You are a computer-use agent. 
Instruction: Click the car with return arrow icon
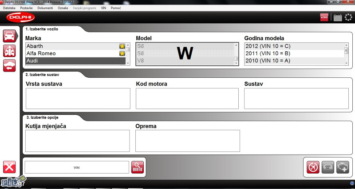(x=9, y=65)
